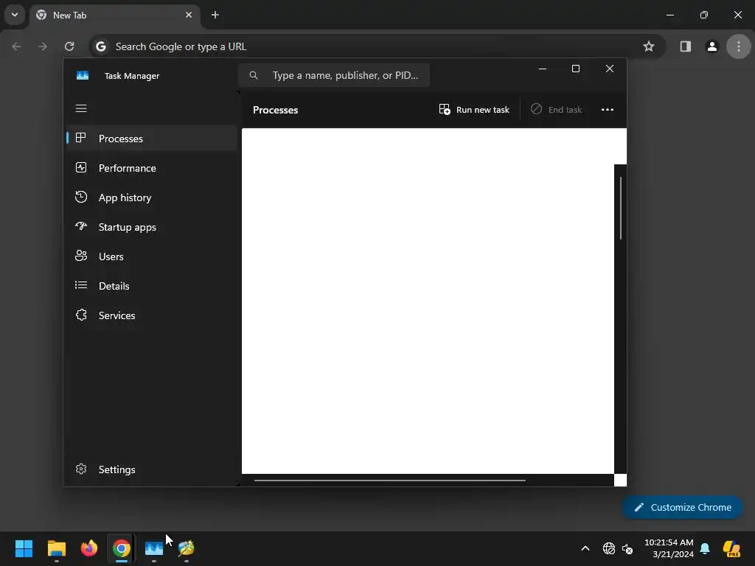
Task: Open the Services page
Action: (x=152, y=315)
